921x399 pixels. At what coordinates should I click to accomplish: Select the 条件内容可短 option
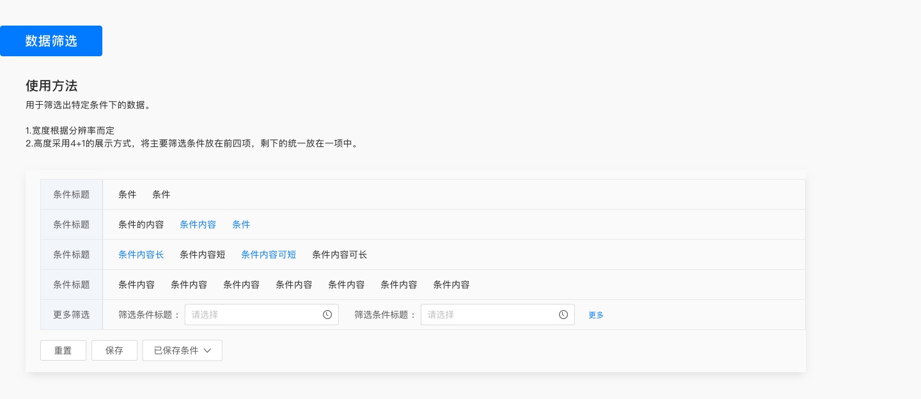[x=269, y=254]
